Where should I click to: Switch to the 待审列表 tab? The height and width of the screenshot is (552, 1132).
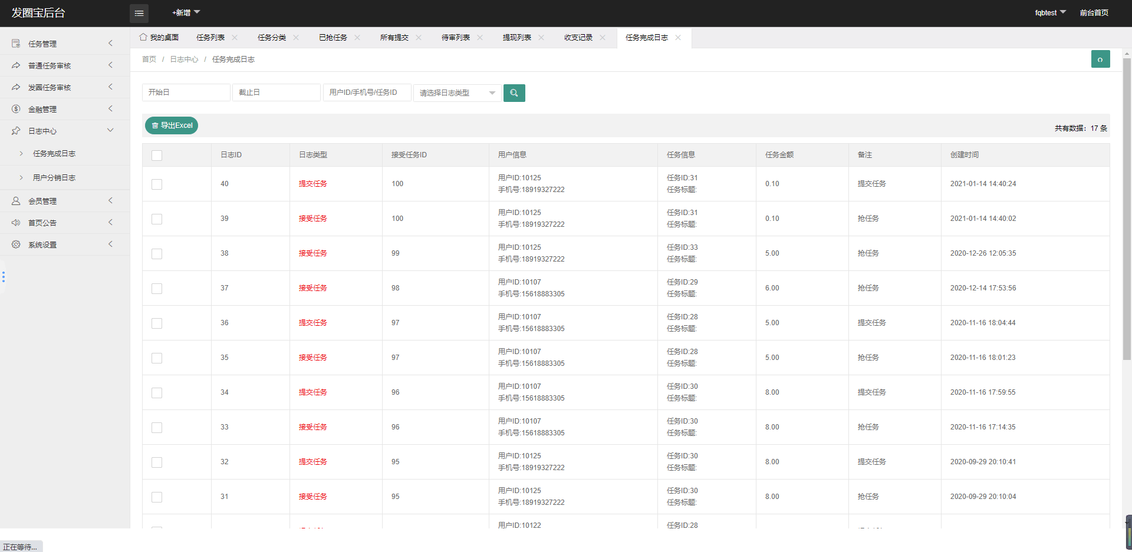coord(456,38)
